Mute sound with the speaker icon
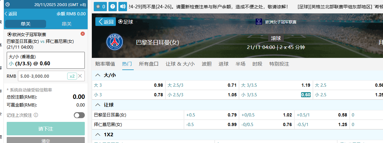The height and width of the screenshot is (143, 383). 122,6
